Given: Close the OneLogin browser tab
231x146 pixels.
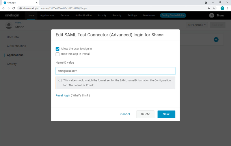Looking at the screenshot, I should 36,3.
